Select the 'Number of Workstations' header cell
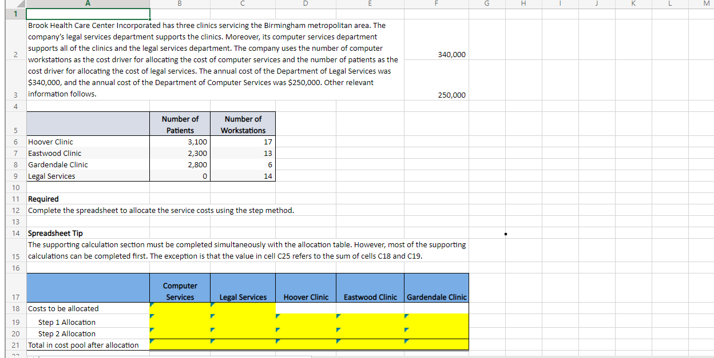Viewport: 714px width, 358px height. [243, 124]
